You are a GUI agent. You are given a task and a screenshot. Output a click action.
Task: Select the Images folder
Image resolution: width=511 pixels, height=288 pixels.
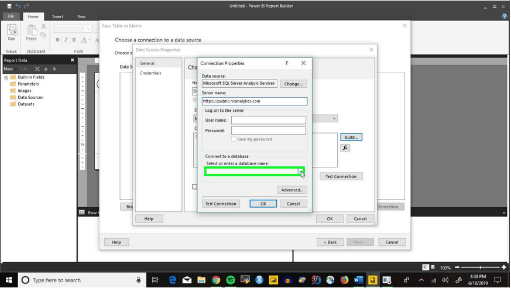21,91
